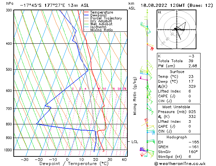
Task: Click the 900 hPa axis label
Action: 10,138
